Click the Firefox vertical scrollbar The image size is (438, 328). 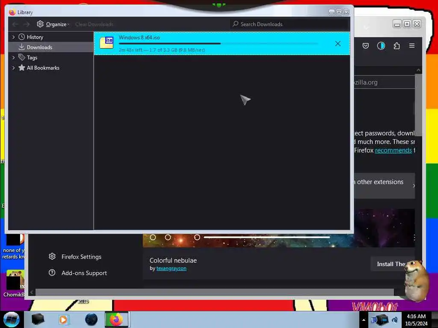tap(418, 105)
